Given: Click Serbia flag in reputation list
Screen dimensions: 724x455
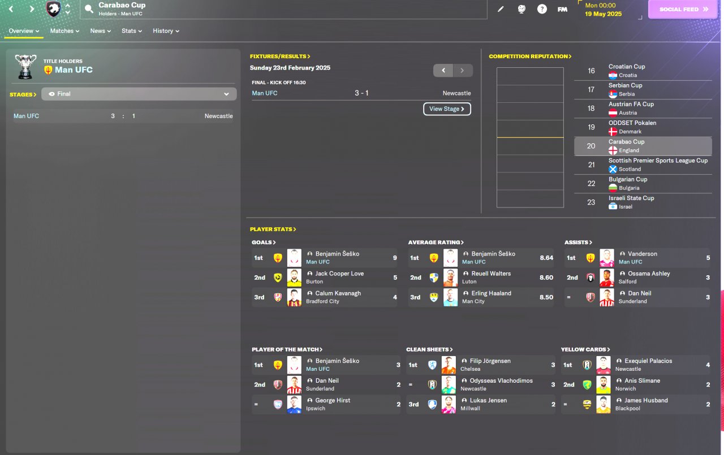Looking at the screenshot, I should (x=613, y=94).
